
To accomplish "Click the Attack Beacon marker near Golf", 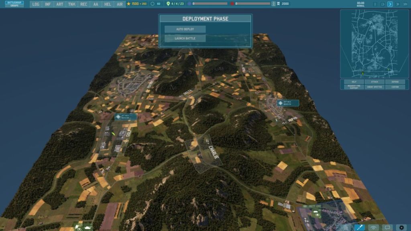I will coord(125,117).
